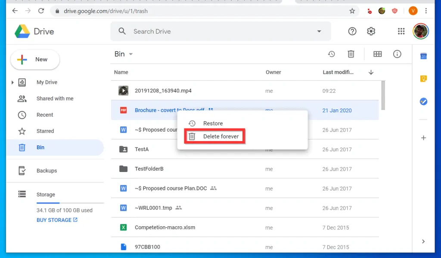Follow the BUY STORAGE link

[57, 220]
